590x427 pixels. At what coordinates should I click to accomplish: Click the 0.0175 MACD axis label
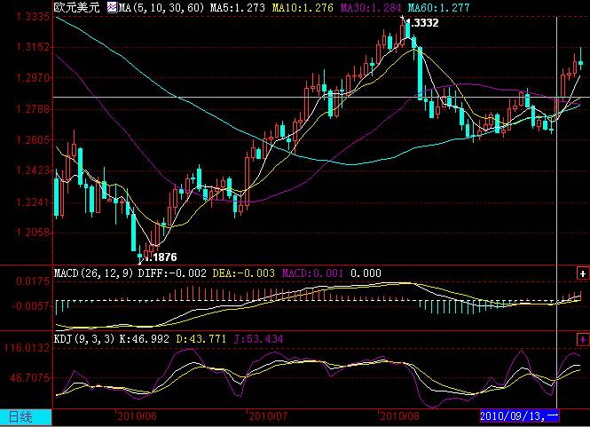pos(33,281)
